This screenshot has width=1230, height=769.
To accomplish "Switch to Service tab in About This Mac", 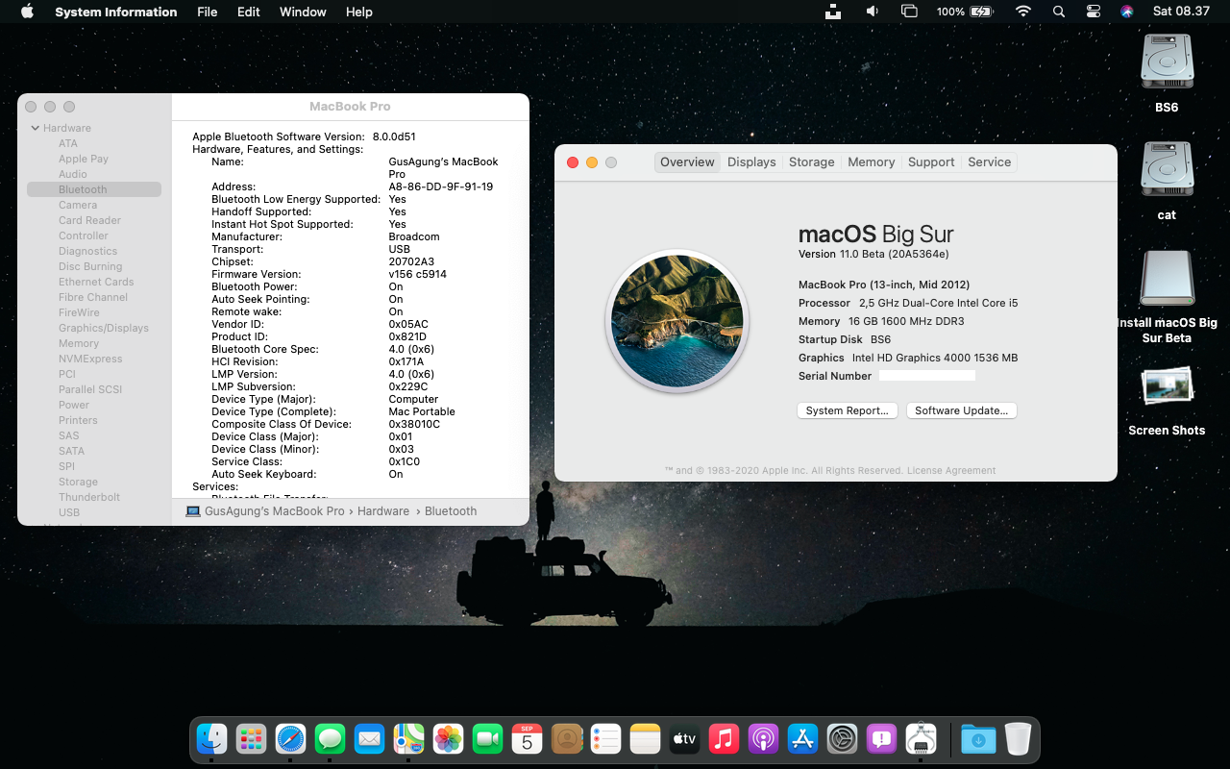I will pos(990,161).
